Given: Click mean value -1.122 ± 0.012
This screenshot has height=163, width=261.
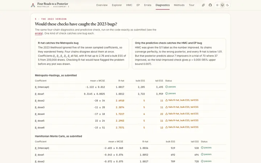Looking at the screenshot, I should (95, 87).
